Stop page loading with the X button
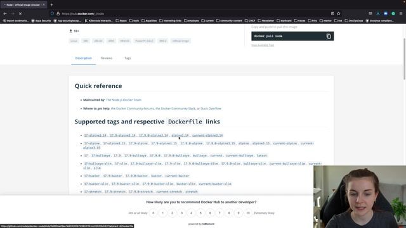Viewport: 406px width, 228px height. point(20,13)
